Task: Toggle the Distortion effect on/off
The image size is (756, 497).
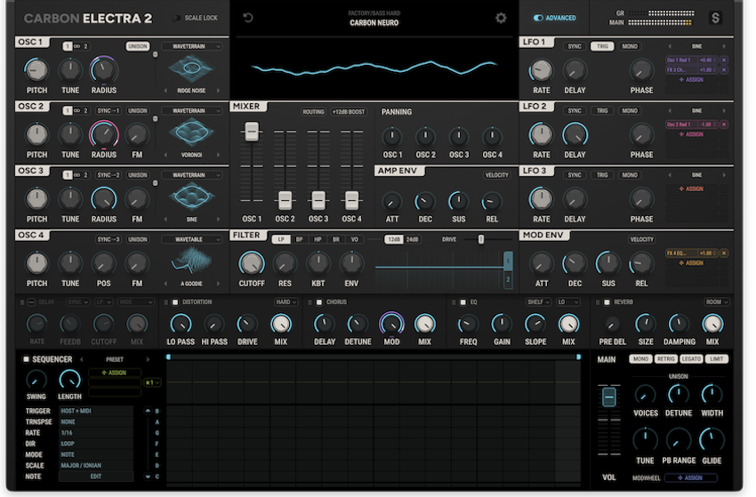Action: click(x=175, y=302)
